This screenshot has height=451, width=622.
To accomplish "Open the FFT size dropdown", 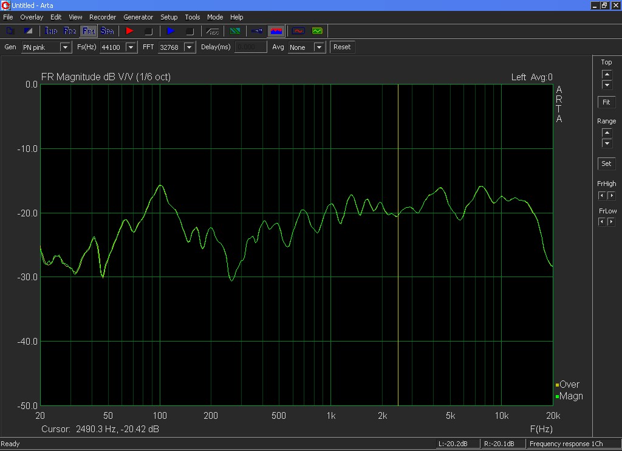I will point(190,47).
